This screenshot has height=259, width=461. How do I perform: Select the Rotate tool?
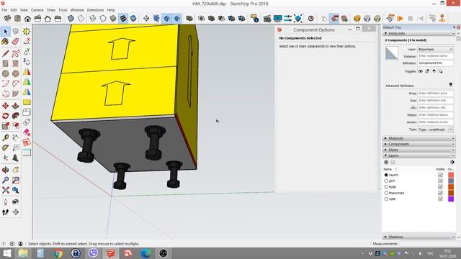5,116
